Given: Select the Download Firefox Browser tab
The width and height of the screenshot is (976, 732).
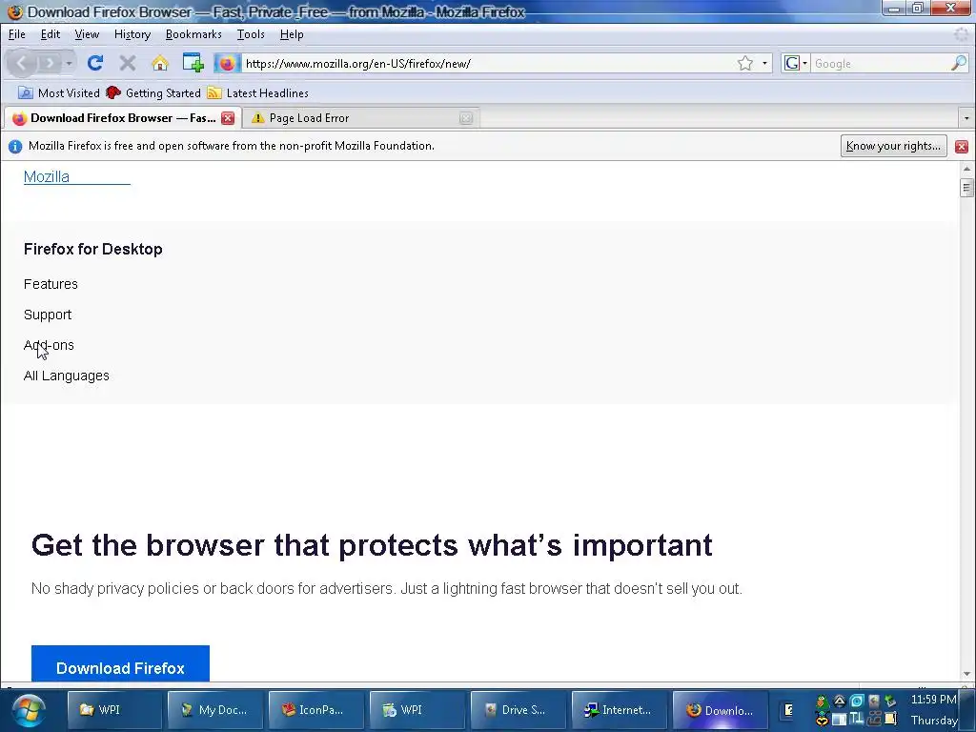Looking at the screenshot, I should pyautogui.click(x=121, y=118).
